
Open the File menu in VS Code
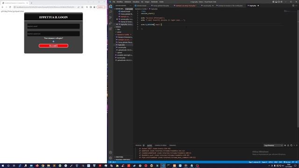114,2
